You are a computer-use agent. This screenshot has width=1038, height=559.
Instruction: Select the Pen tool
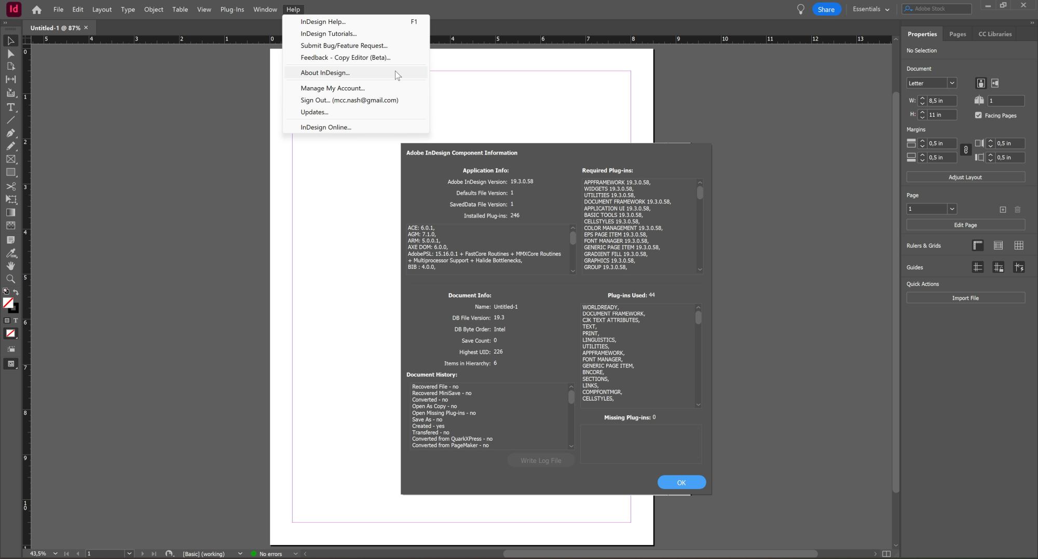click(10, 133)
